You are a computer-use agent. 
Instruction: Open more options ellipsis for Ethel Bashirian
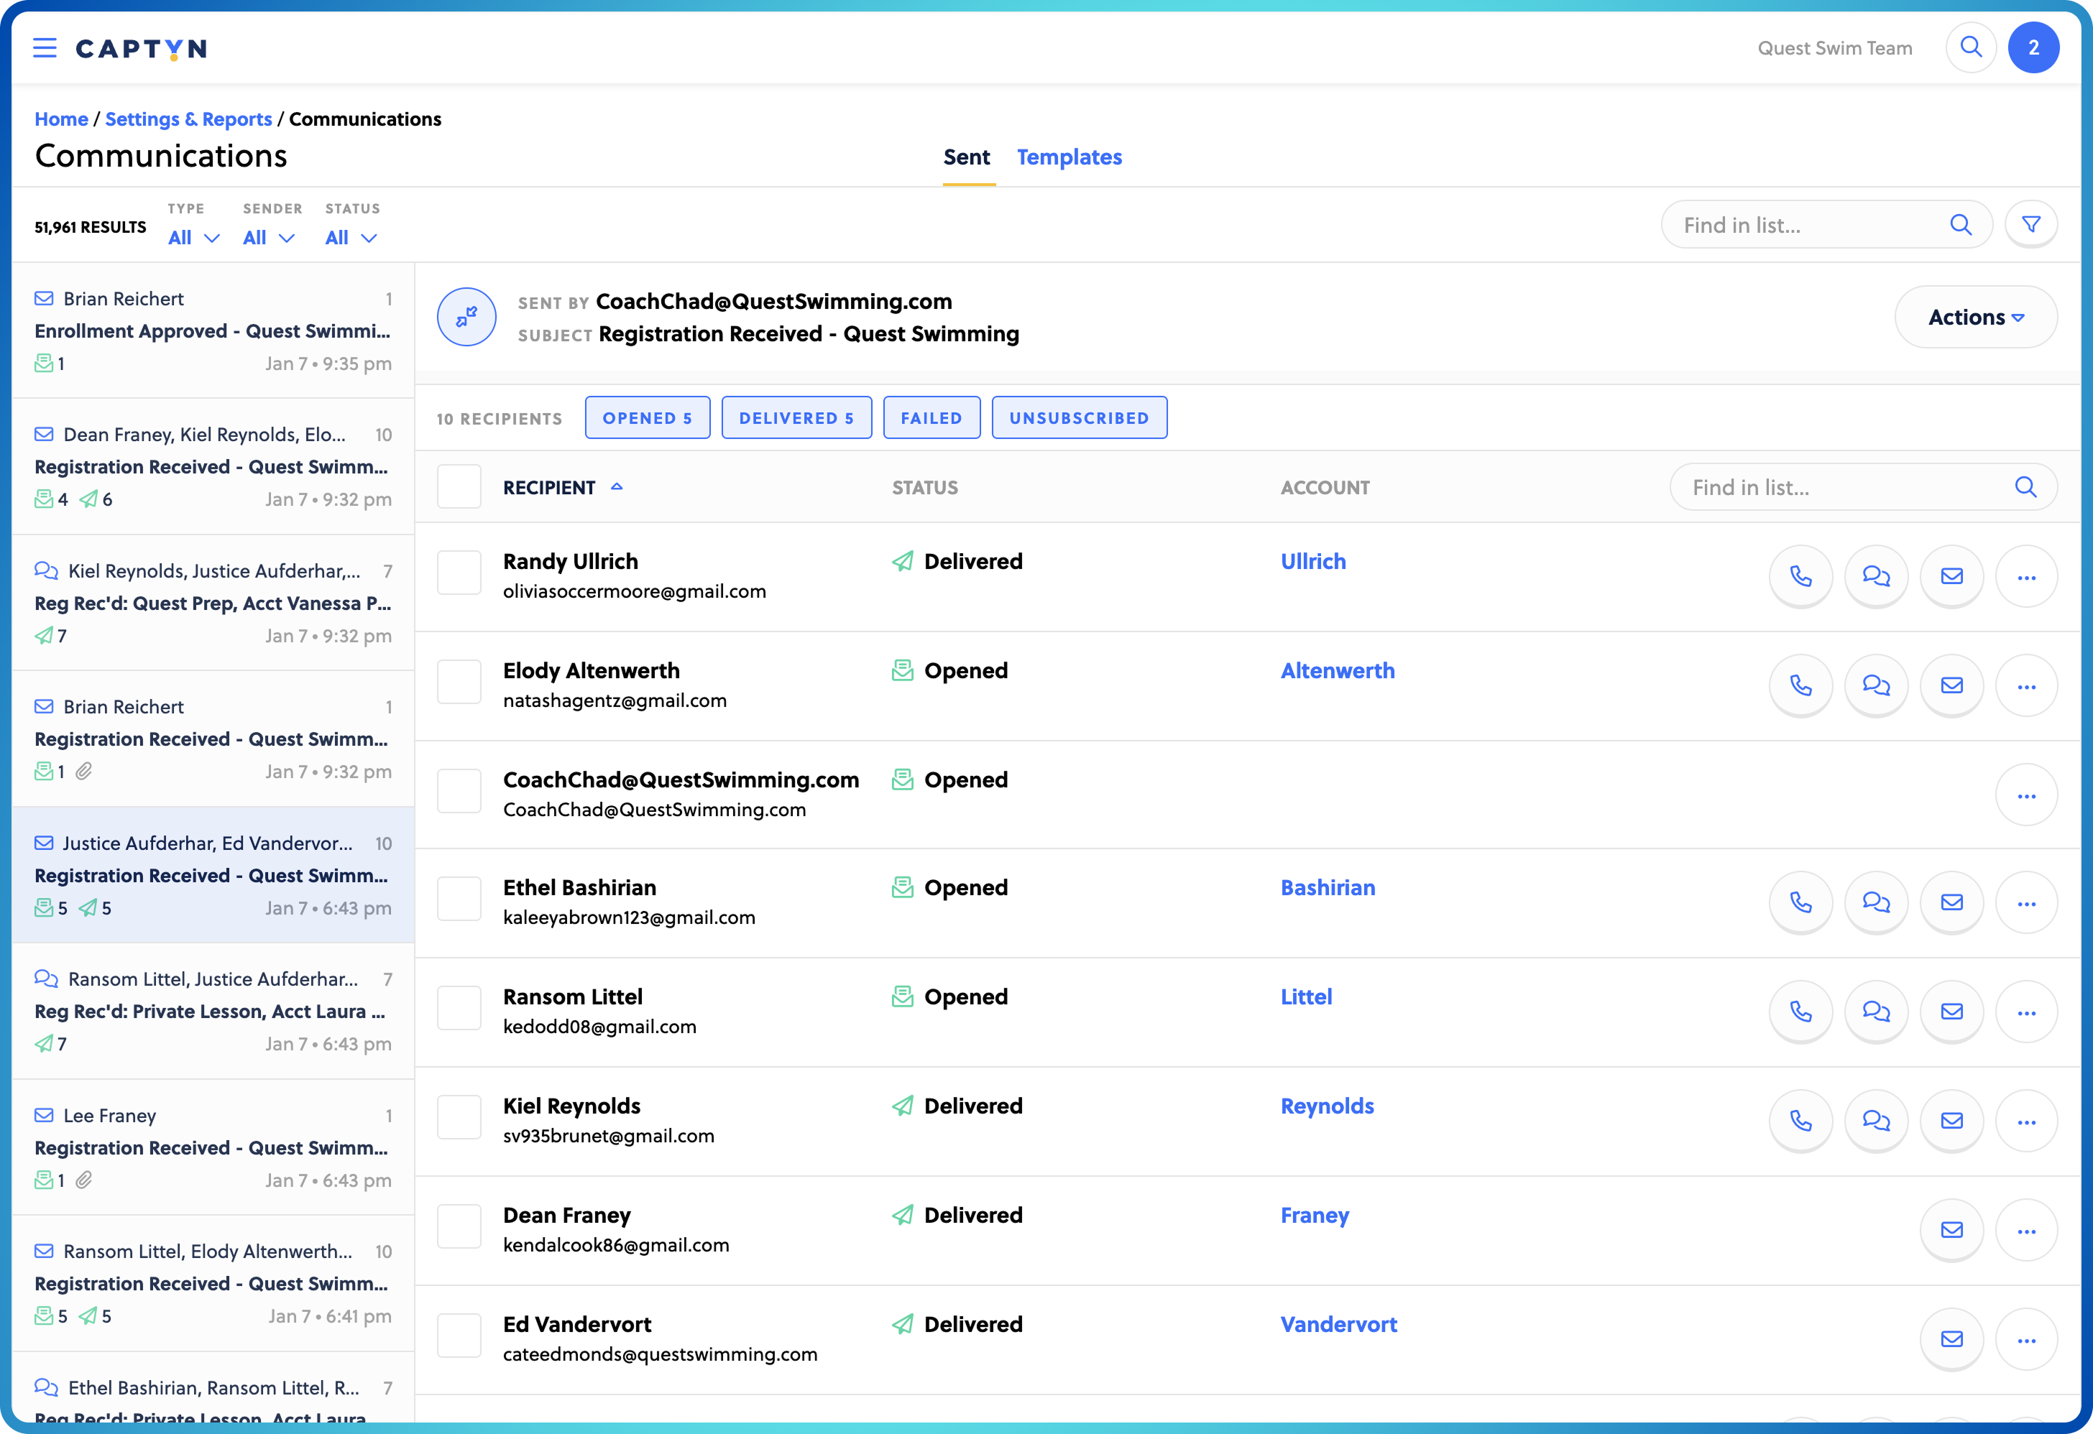point(2028,902)
